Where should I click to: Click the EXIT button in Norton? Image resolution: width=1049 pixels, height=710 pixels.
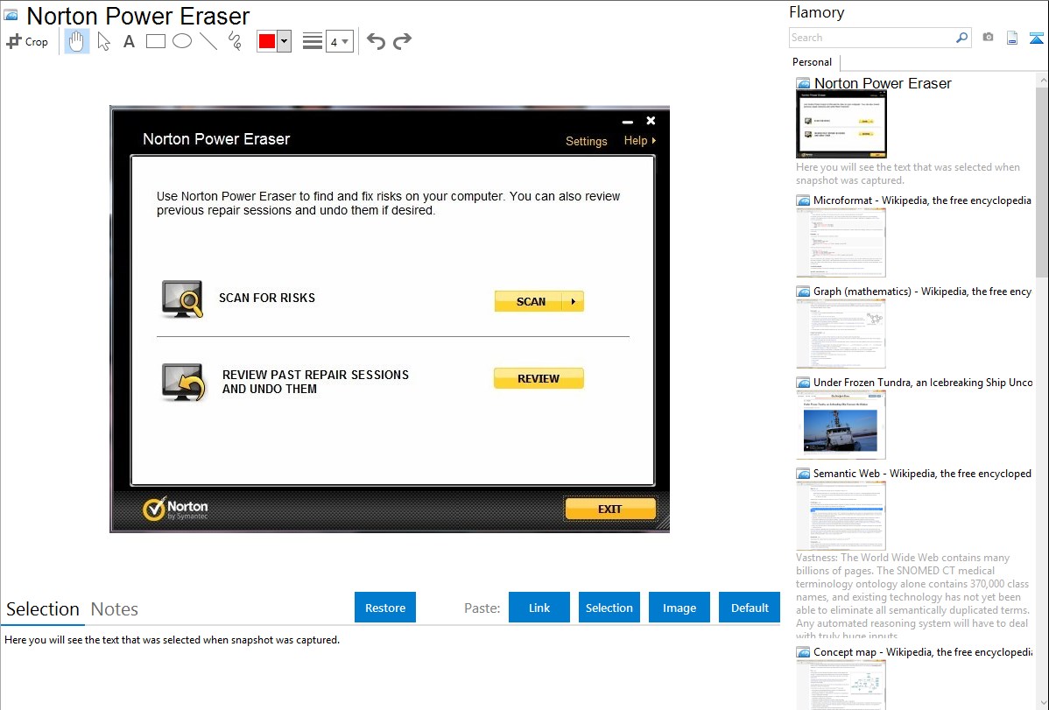610,510
